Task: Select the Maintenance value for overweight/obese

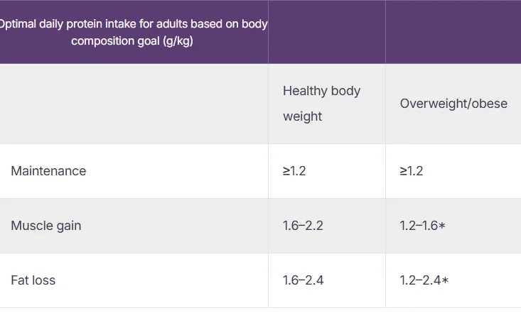Action: point(412,171)
